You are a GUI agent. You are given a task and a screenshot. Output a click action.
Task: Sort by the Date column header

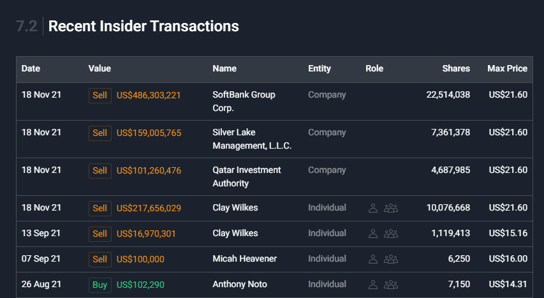[x=31, y=69]
